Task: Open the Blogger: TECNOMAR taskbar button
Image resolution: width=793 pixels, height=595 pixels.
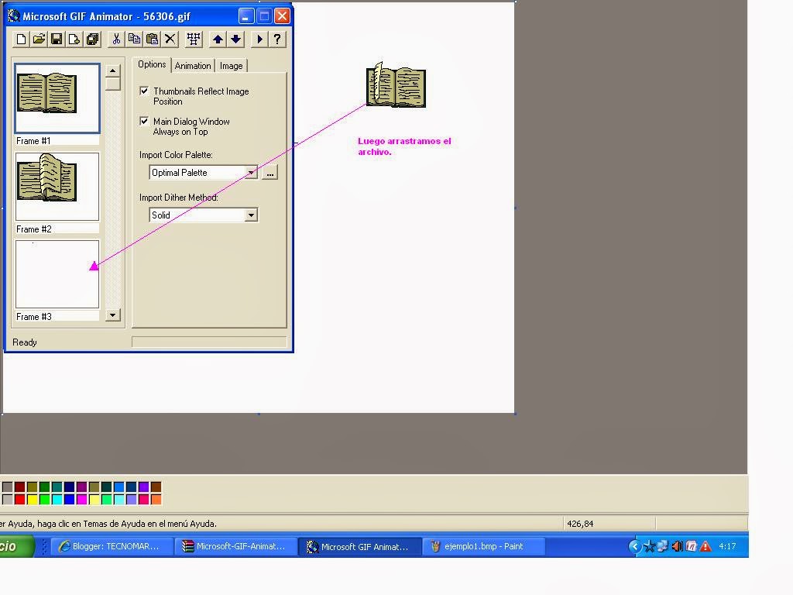Action: coord(111,546)
